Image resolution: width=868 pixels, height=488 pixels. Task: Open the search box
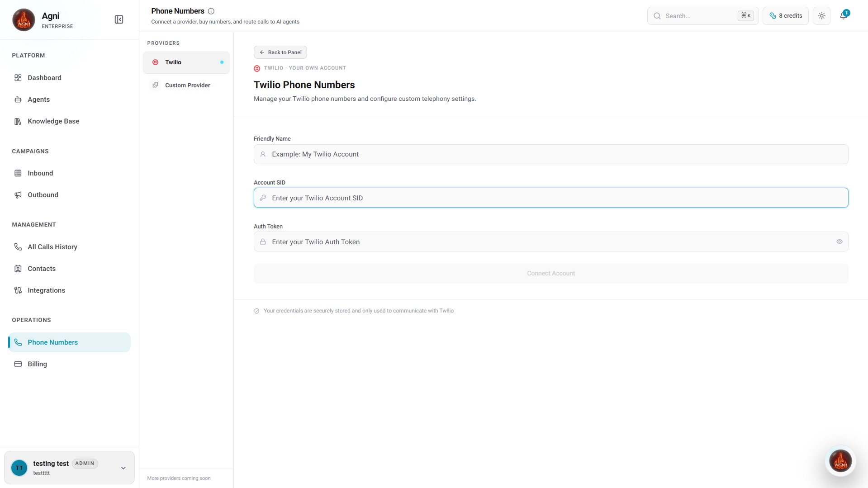pos(703,16)
